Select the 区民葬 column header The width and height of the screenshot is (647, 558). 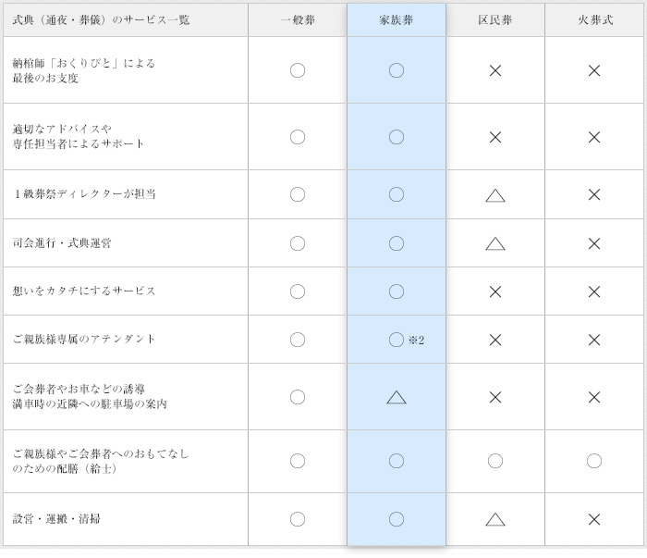tap(495, 19)
